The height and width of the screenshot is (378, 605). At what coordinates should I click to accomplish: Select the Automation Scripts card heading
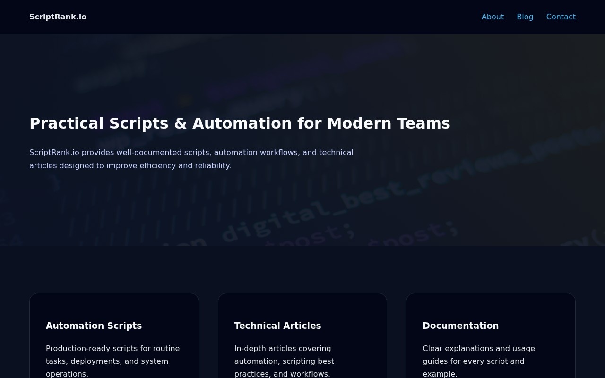[94, 326]
